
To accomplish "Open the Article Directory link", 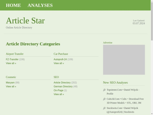I will [x=62, y=83].
